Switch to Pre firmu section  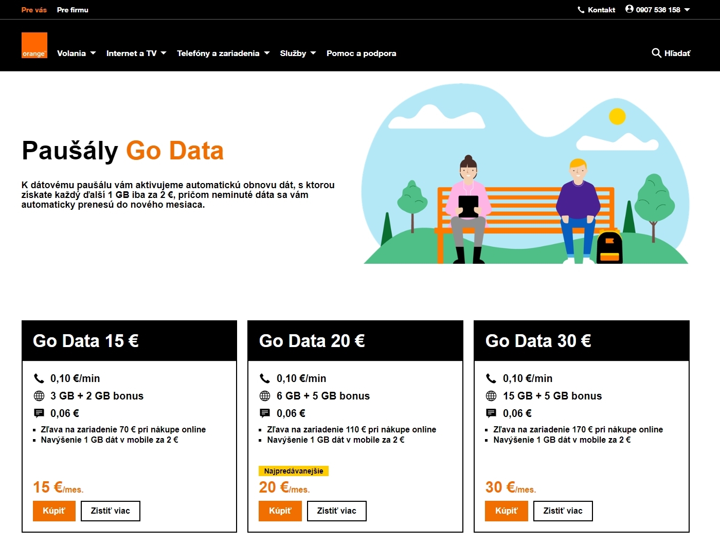(73, 10)
